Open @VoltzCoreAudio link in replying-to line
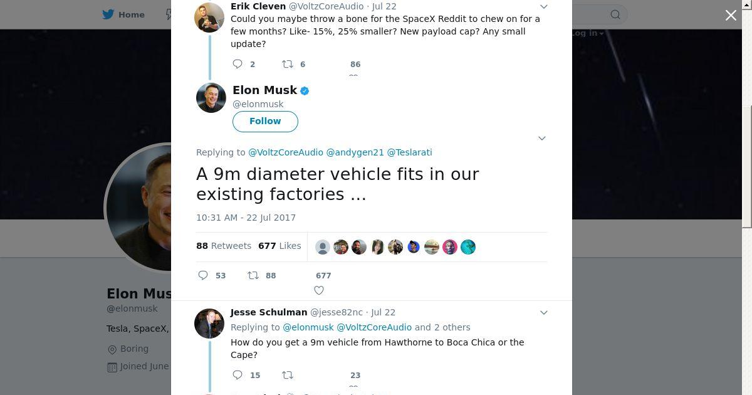752x395 pixels. click(286, 152)
